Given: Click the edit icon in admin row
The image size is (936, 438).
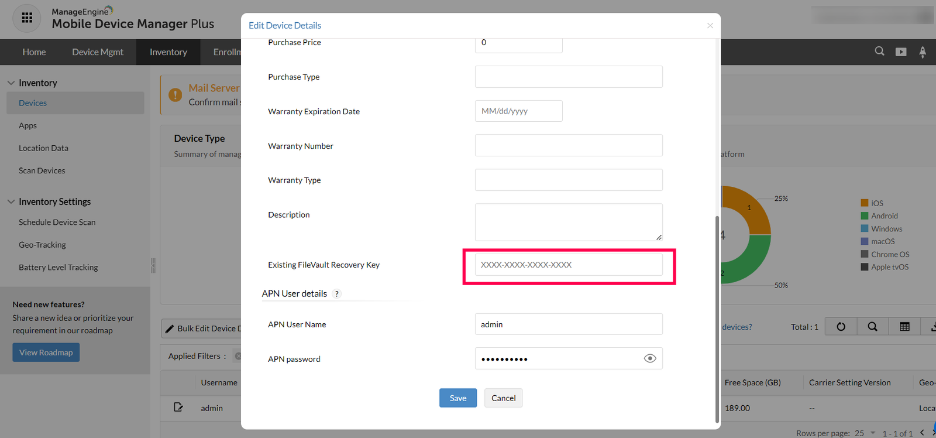Looking at the screenshot, I should [178, 407].
